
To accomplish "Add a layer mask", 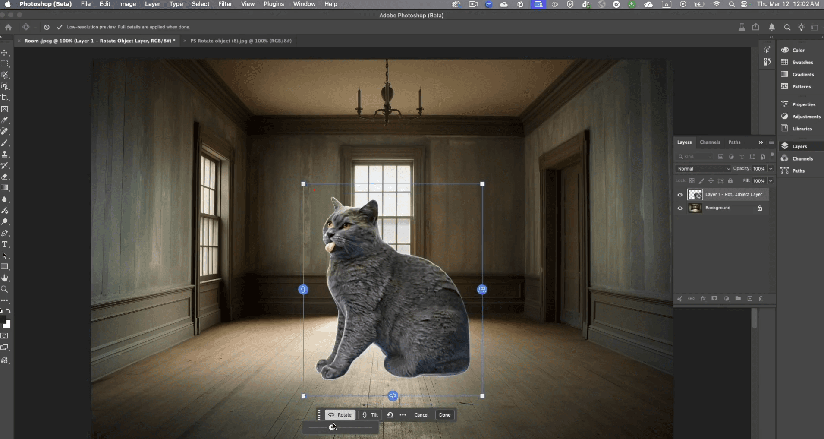I will click(714, 299).
